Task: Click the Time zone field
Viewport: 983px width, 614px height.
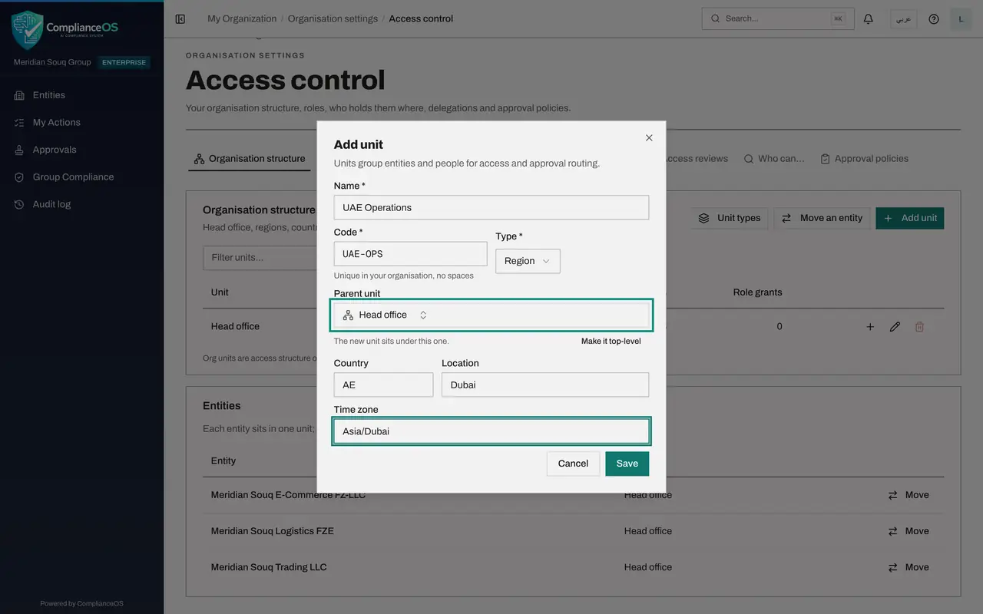Action: click(491, 431)
